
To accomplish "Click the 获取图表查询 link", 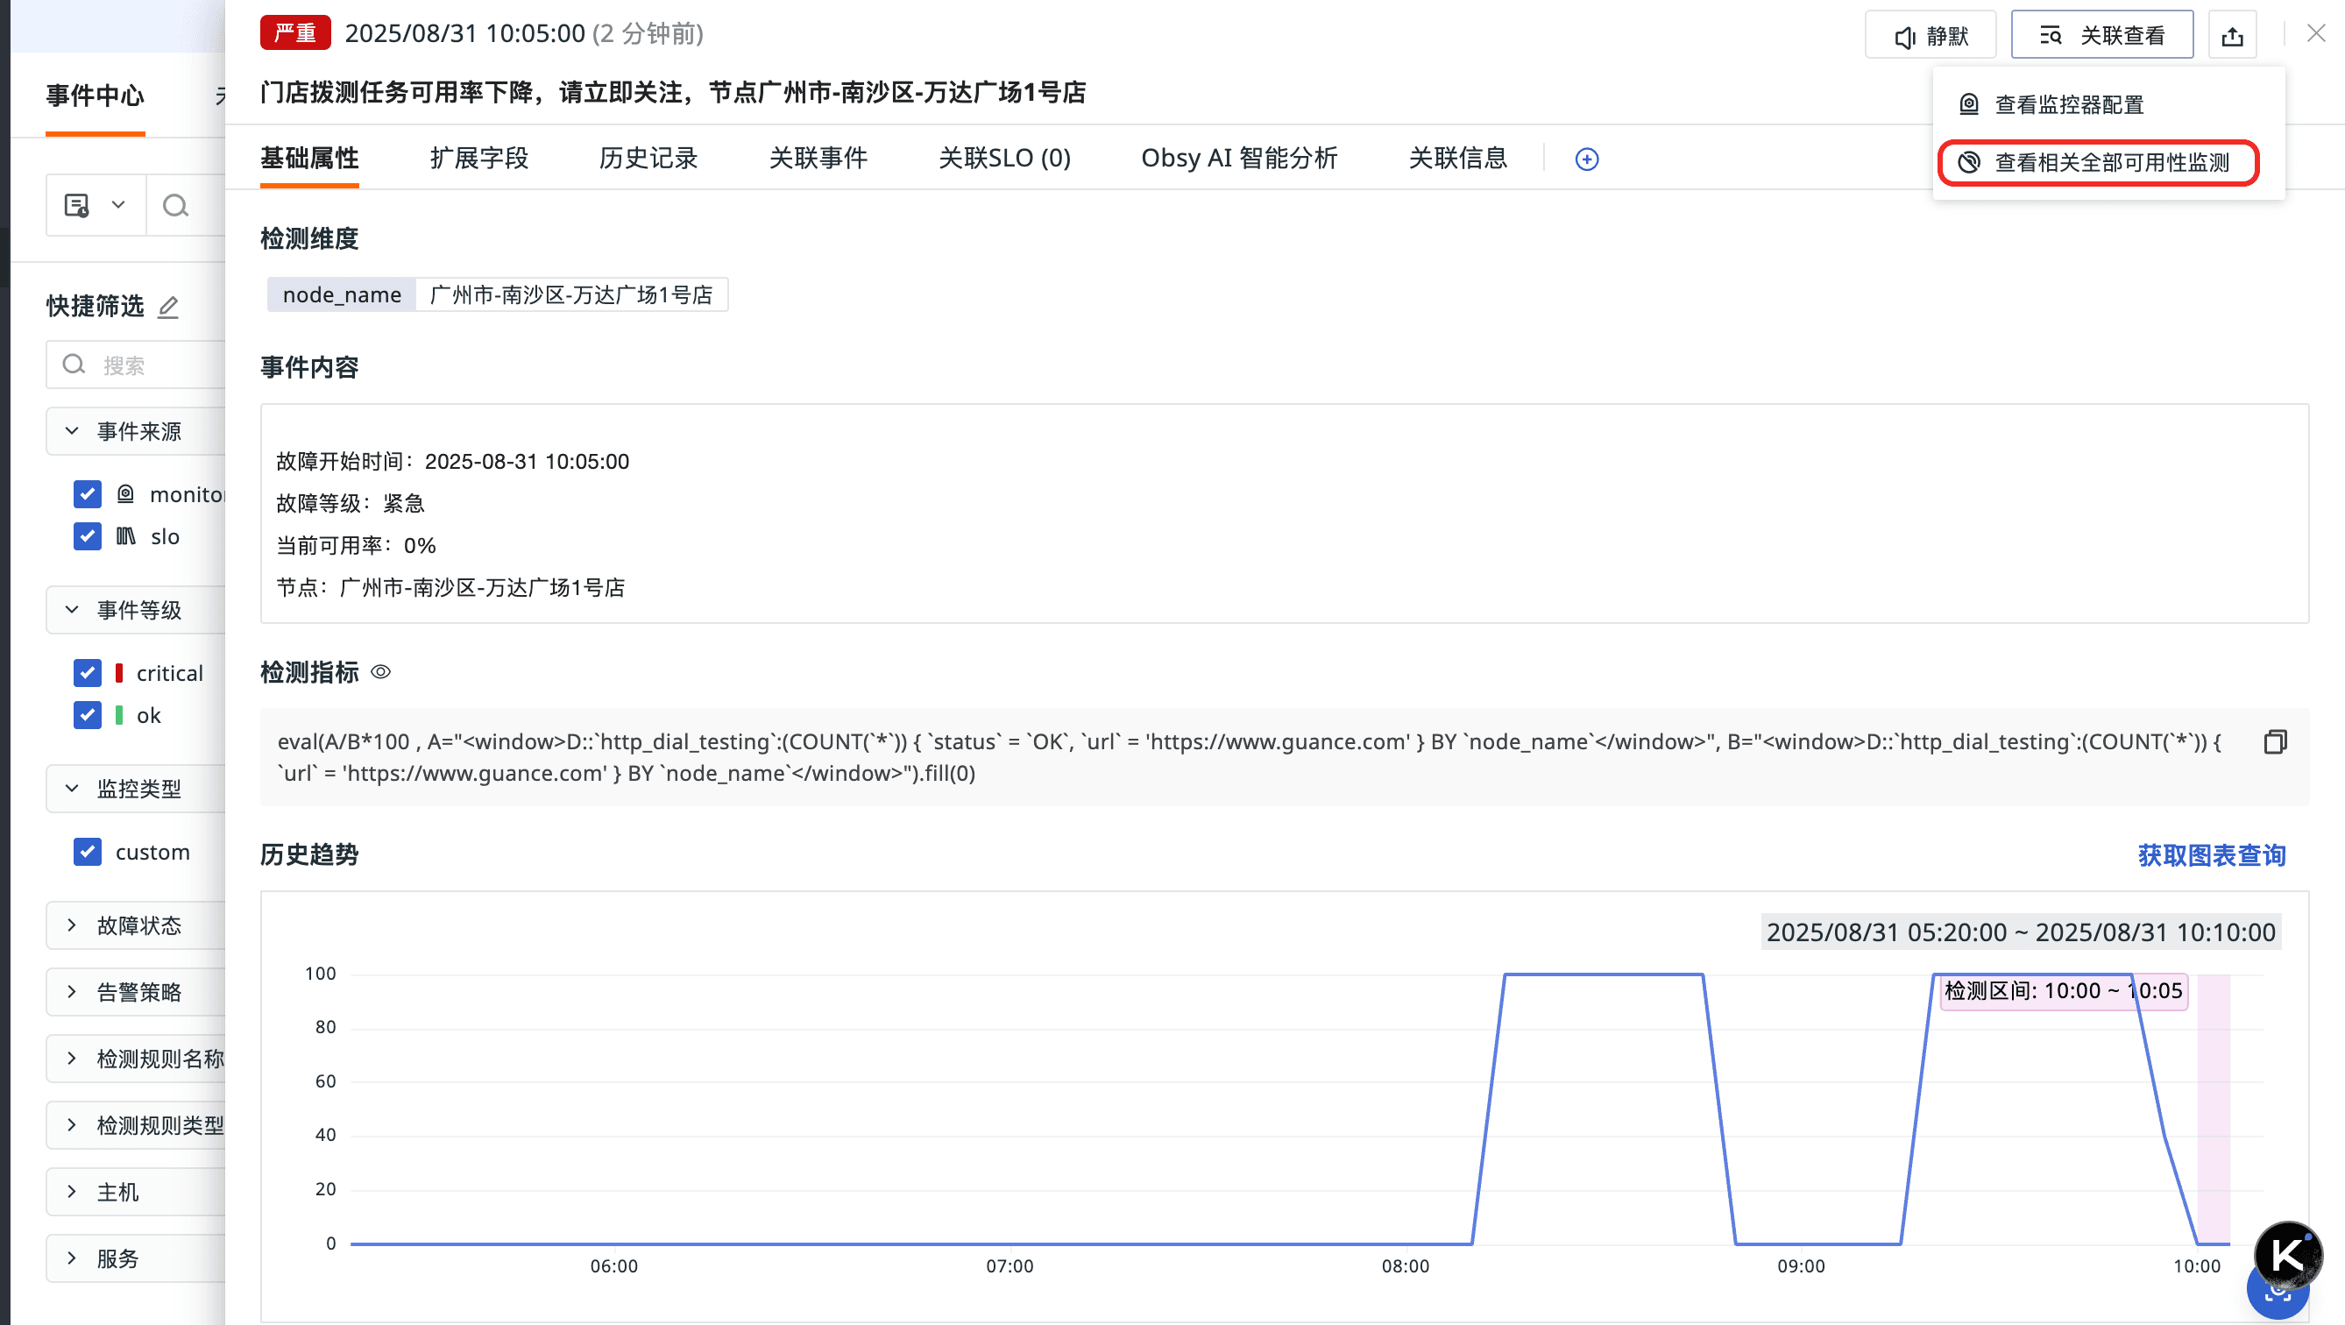I will point(2210,855).
